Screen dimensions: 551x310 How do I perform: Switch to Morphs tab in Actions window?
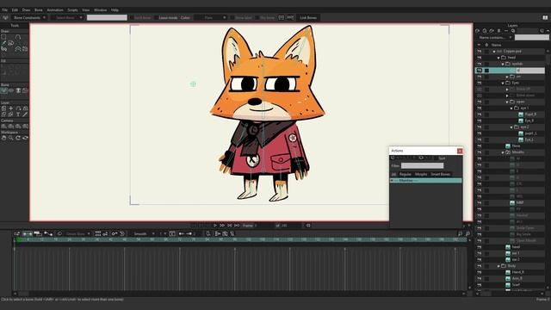coord(421,174)
